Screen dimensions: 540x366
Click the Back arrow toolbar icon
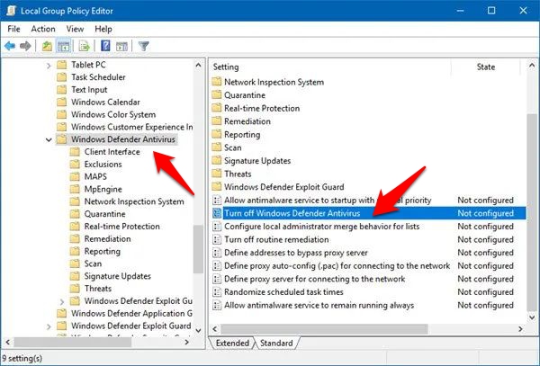point(10,46)
